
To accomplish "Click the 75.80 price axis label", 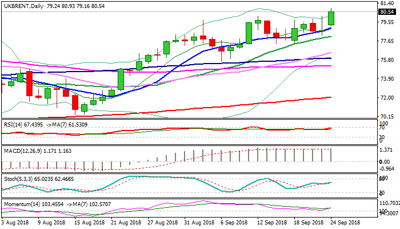I will 386,60.
